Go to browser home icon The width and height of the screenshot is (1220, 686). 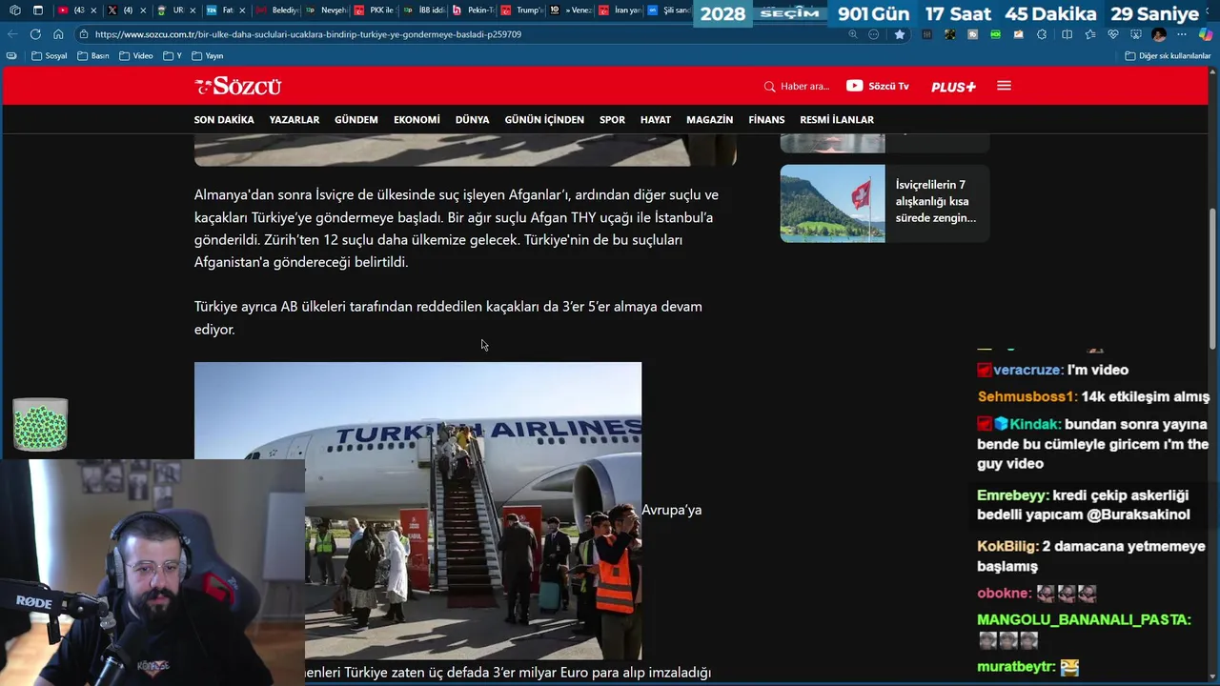58,34
